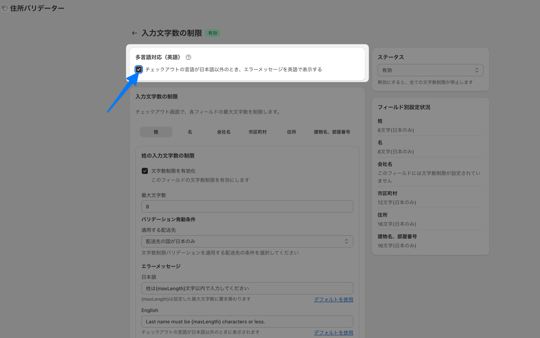Click デフォルトを使用 link under Japanese message
The height and width of the screenshot is (338, 540).
(334, 299)
